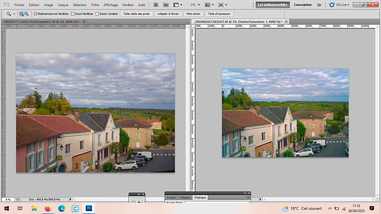Select the Zoom In magnifier icon

22,14
